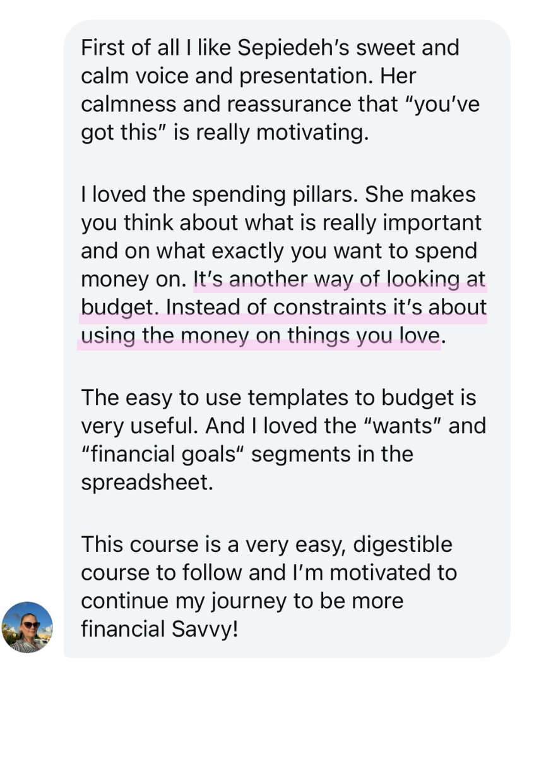The image size is (534, 761).
Task: Select the highlighted line "It's another way of looking at"
Action: click(x=339, y=279)
